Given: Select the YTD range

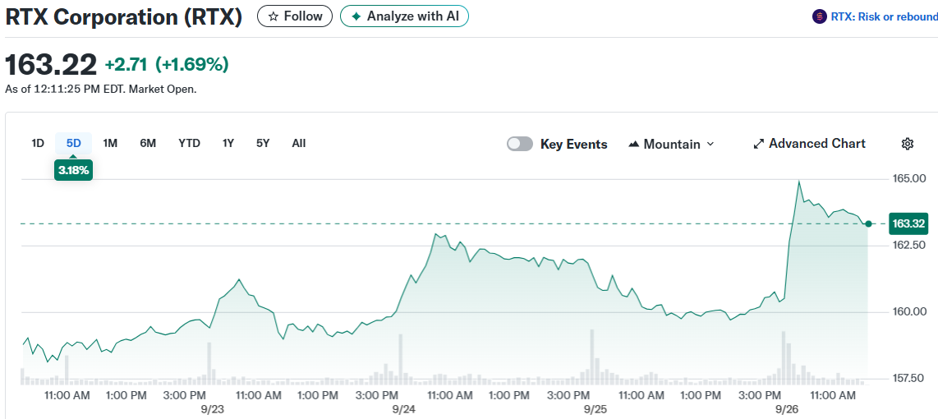Looking at the screenshot, I should click(x=189, y=144).
